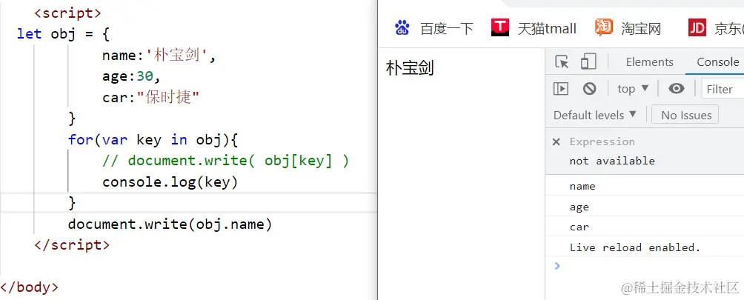
Task: Clear console with the ban icon
Action: [x=589, y=89]
